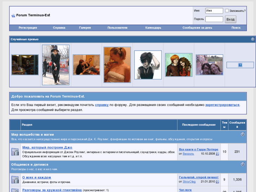Toggle the Запомнить? checkbox
Image resolution: width=256 pixels, height=192 pixels.
point(227,11)
